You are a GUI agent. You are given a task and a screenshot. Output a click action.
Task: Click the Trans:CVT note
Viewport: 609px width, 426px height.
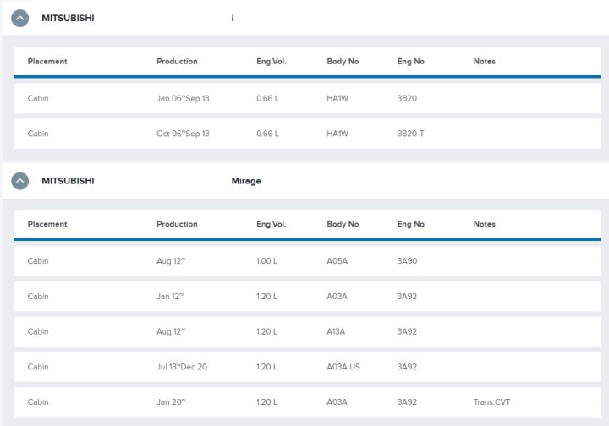[491, 402]
